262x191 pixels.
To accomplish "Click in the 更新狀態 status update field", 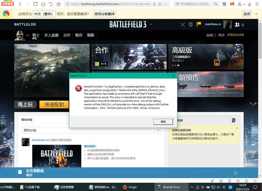I will tap(91, 131).
